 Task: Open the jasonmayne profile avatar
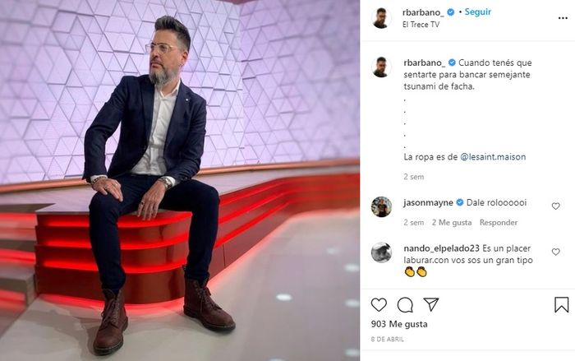pyautogui.click(x=381, y=206)
